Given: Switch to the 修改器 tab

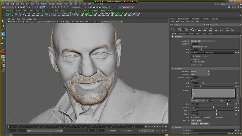Looking at the screenshot, I should [191, 33].
